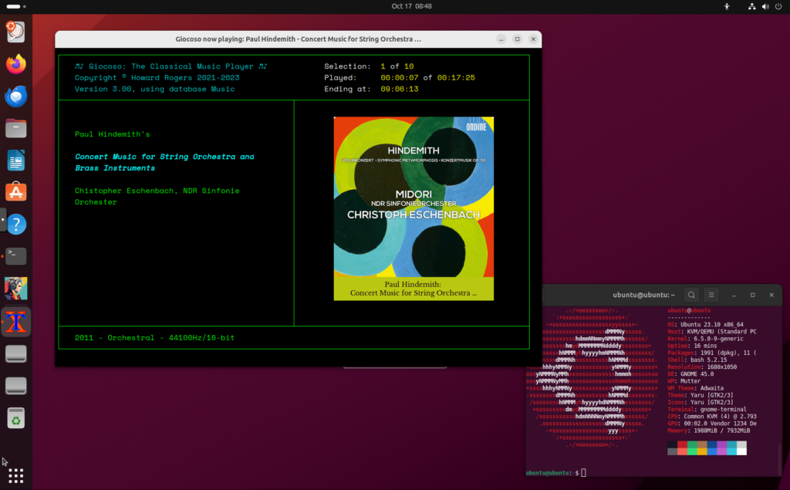790x490 pixels.
Task: Click the Giocoso composer portrait dock icon
Action: [x=16, y=289]
